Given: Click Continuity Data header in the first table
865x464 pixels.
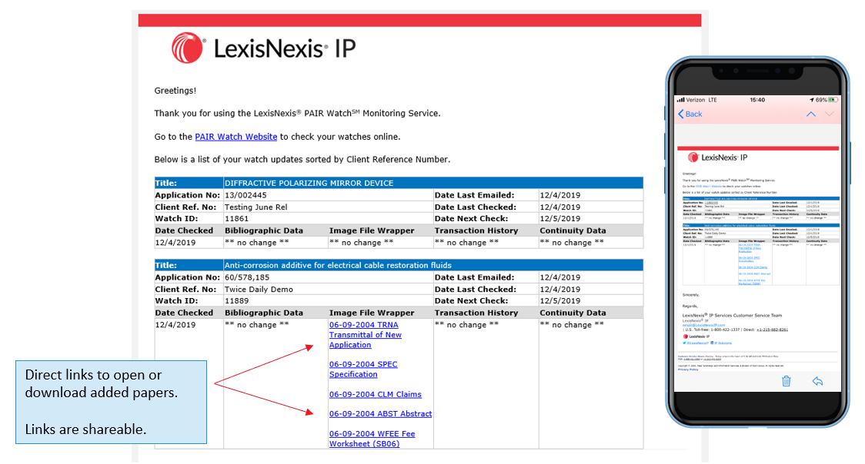Looking at the screenshot, I should tap(573, 230).
